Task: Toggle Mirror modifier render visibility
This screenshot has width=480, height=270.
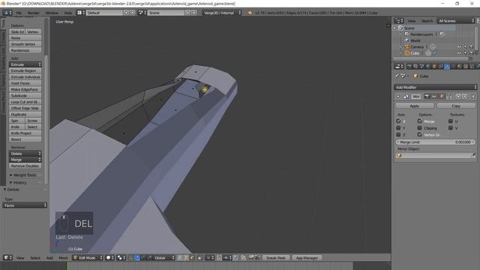Action: (x=427, y=97)
